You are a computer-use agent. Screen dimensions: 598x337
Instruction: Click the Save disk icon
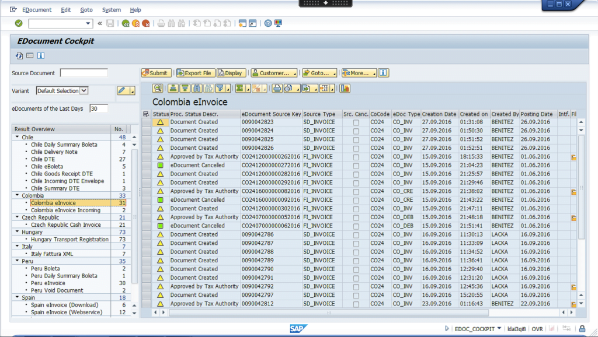pos(110,23)
